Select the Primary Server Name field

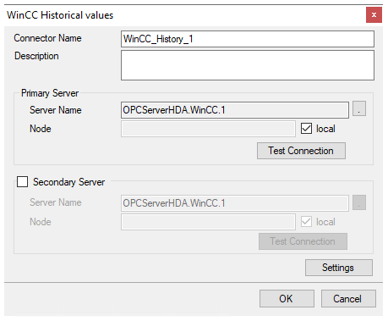click(x=235, y=110)
